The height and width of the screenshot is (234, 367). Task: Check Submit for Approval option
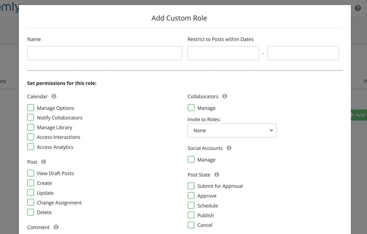191,186
